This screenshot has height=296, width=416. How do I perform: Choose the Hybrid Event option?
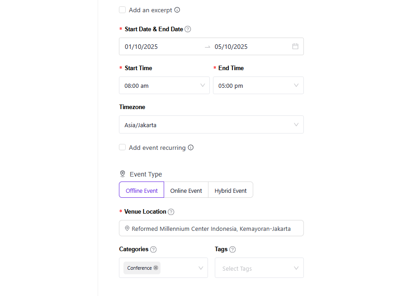click(x=231, y=191)
